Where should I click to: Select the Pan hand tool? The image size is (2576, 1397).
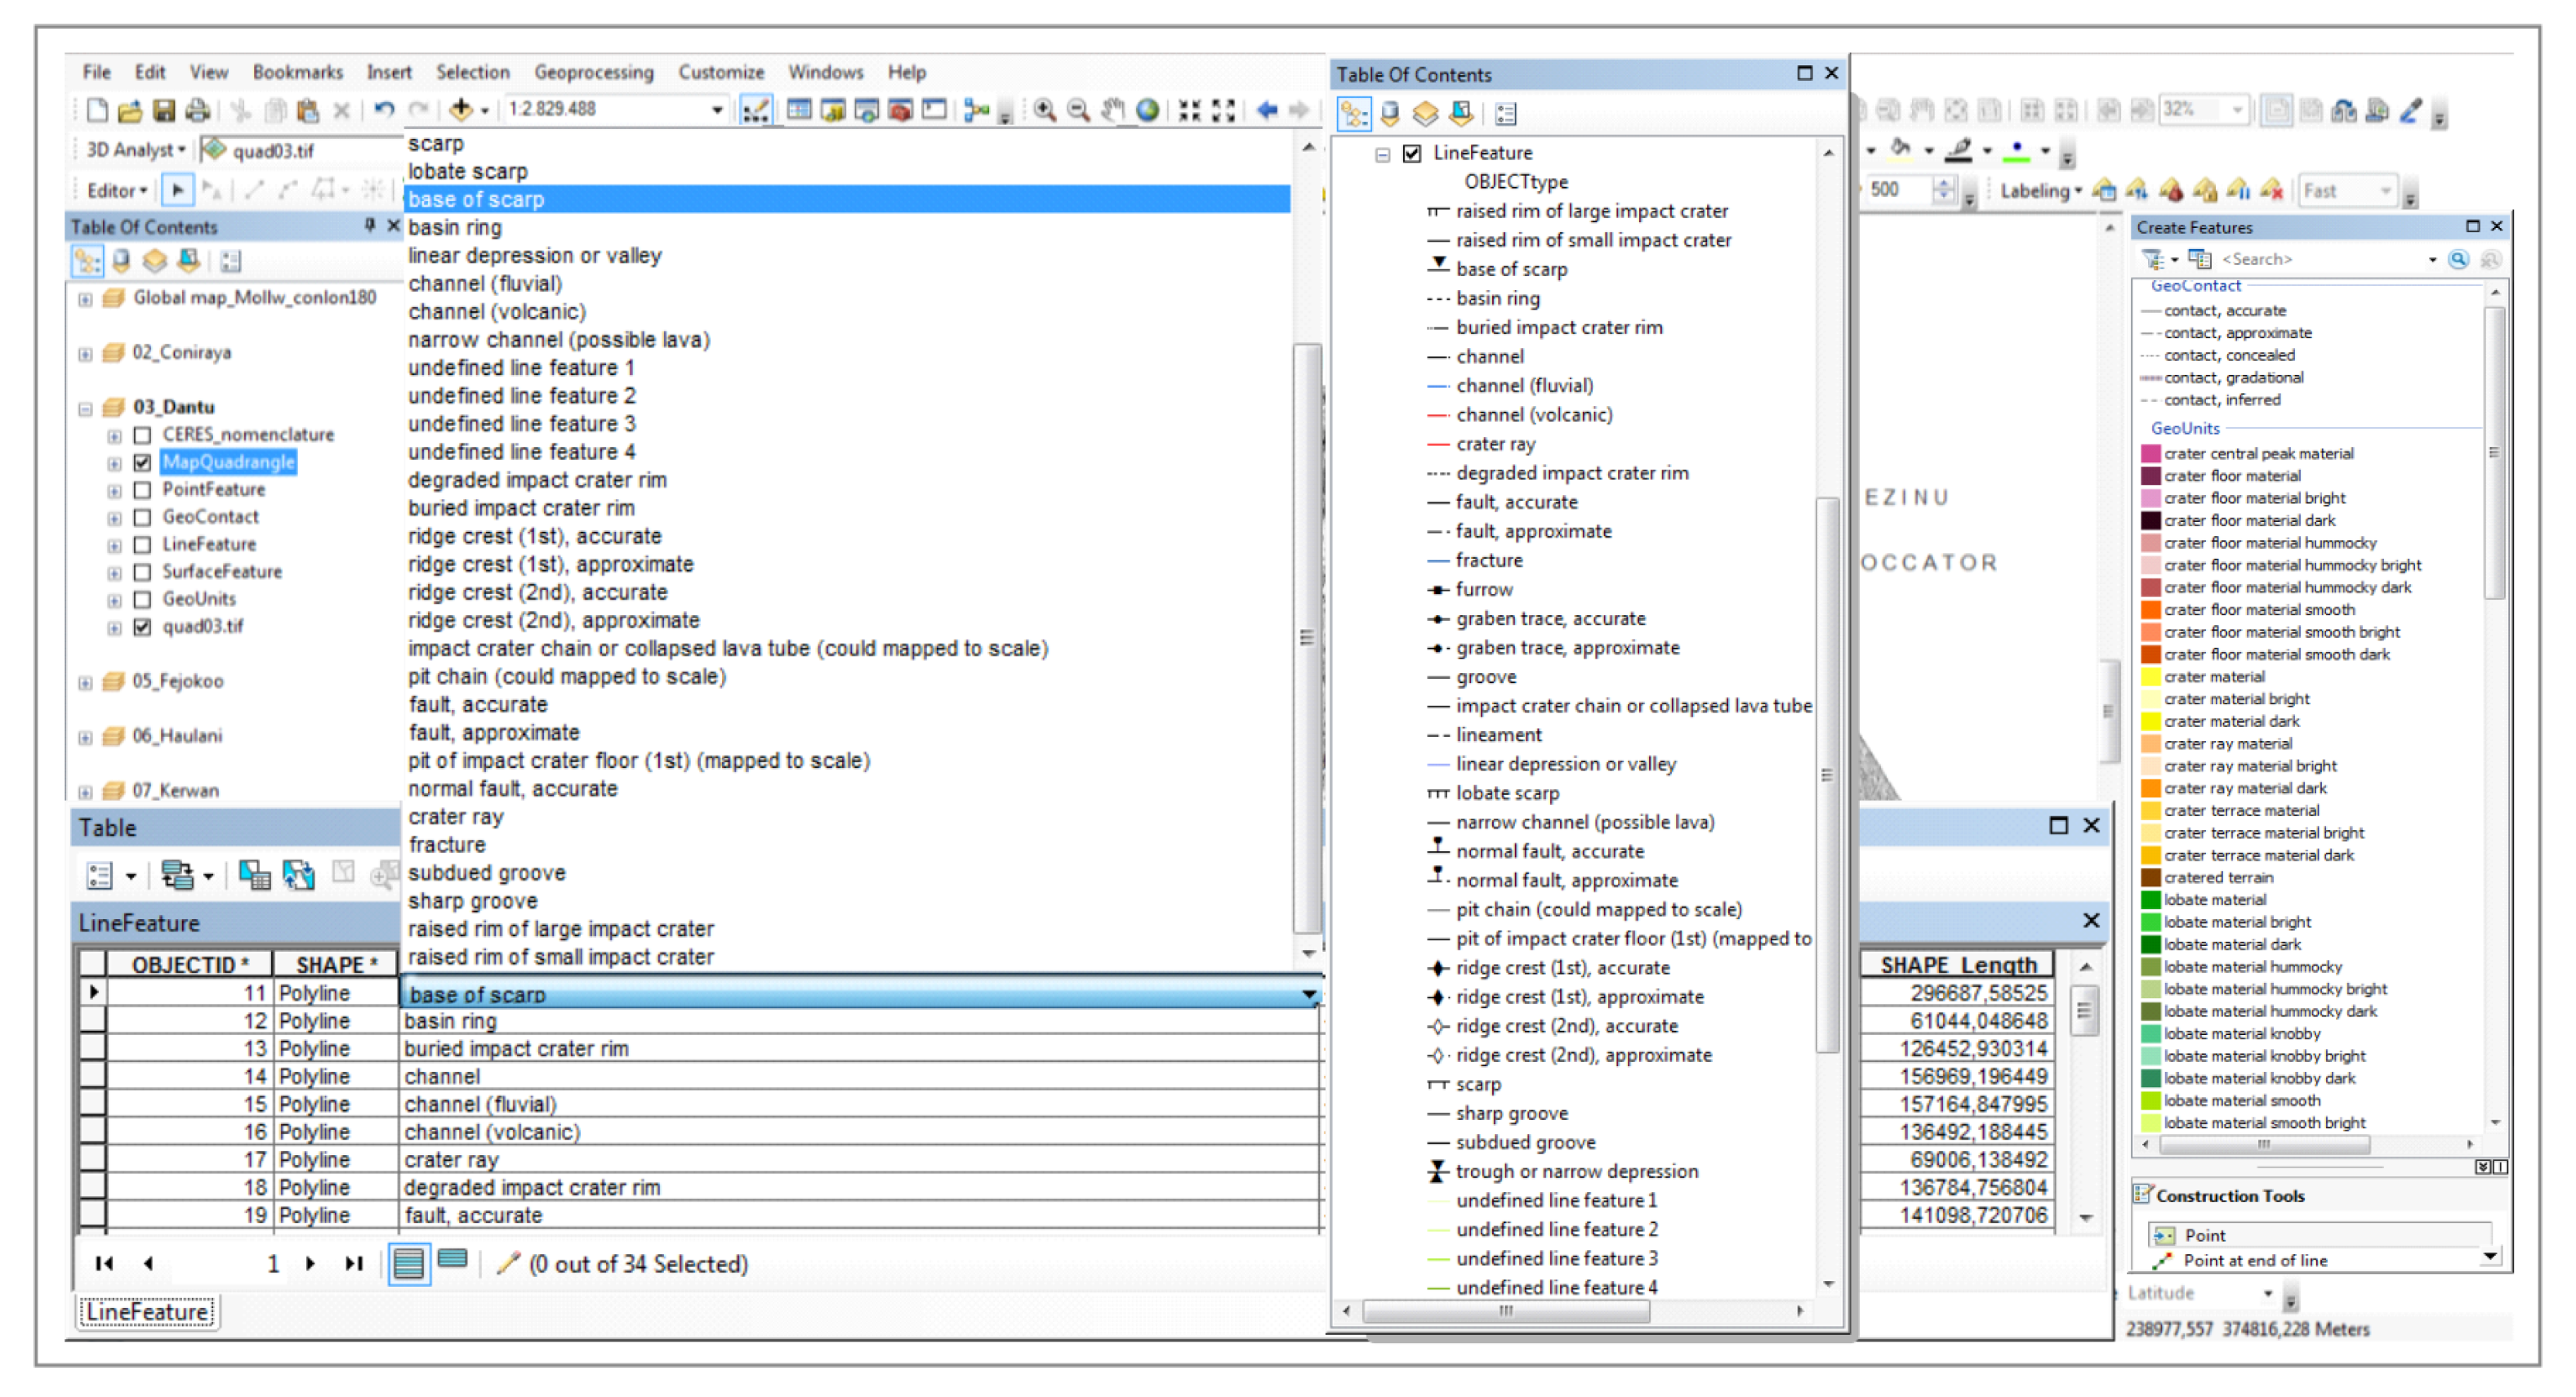pyautogui.click(x=1112, y=110)
